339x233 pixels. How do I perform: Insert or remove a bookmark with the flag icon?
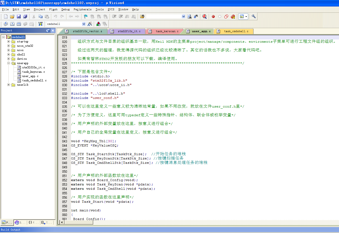point(86,16)
